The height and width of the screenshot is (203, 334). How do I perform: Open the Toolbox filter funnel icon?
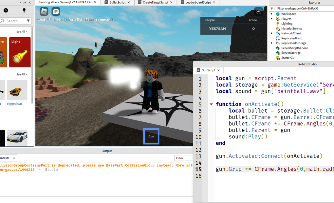28,21
